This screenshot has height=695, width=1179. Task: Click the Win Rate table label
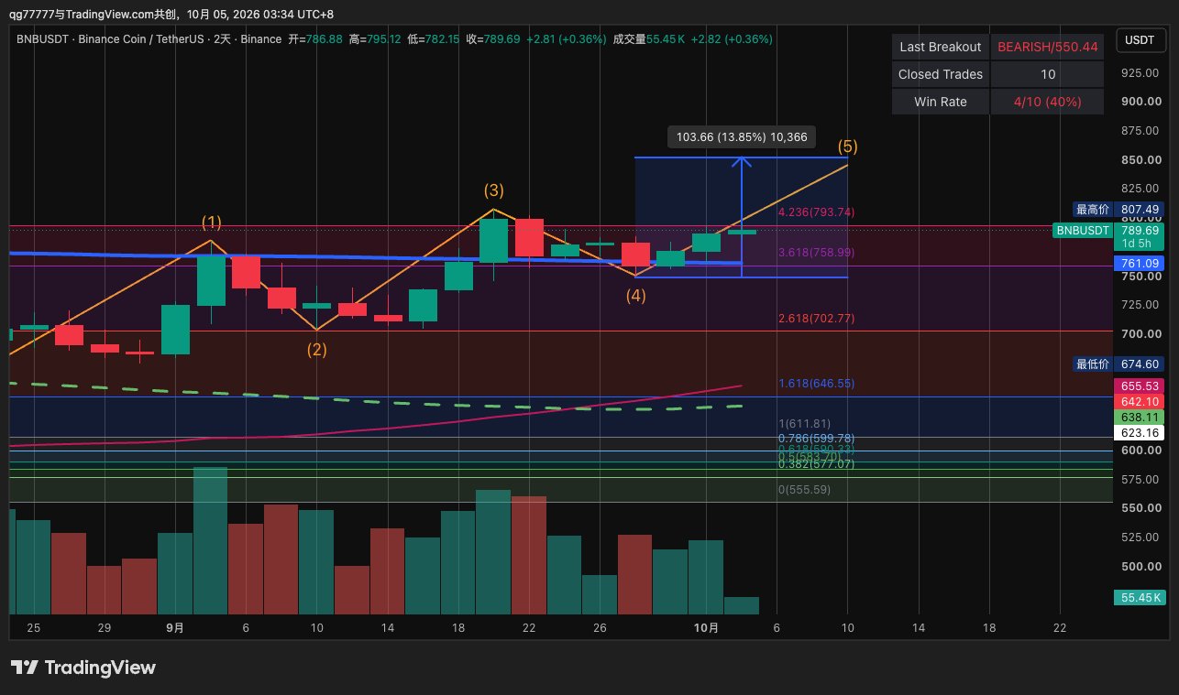(x=941, y=102)
